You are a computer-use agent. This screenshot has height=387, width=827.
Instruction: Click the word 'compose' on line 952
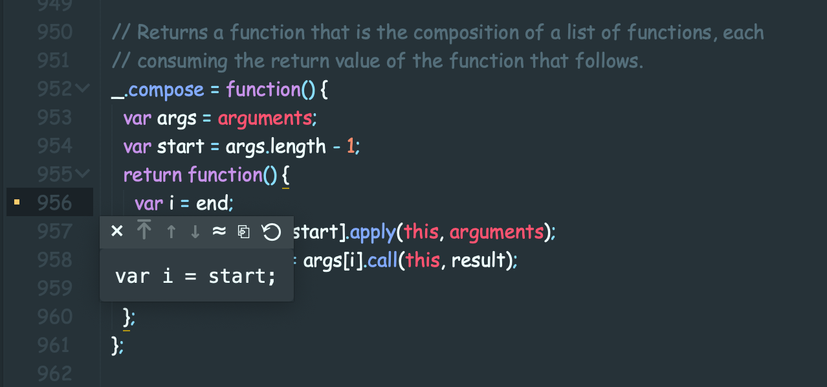[166, 89]
